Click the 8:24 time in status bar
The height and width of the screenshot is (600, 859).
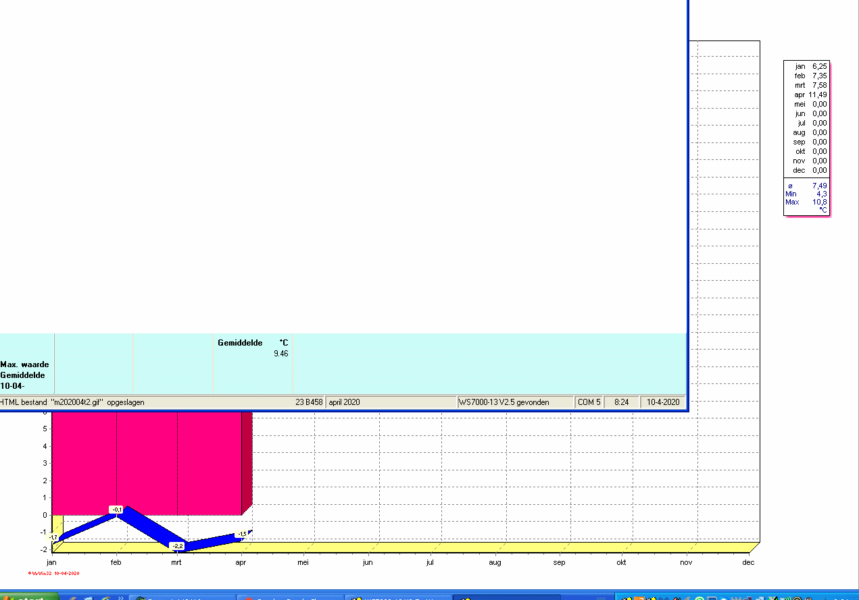point(621,402)
